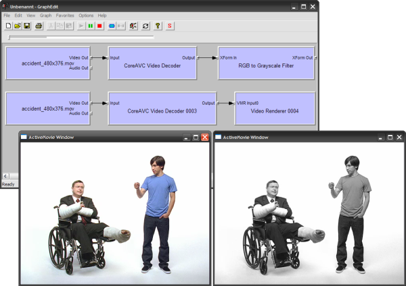The image size is (406, 286).
Task: Pause the graph with green pause button
Action: 91,26
